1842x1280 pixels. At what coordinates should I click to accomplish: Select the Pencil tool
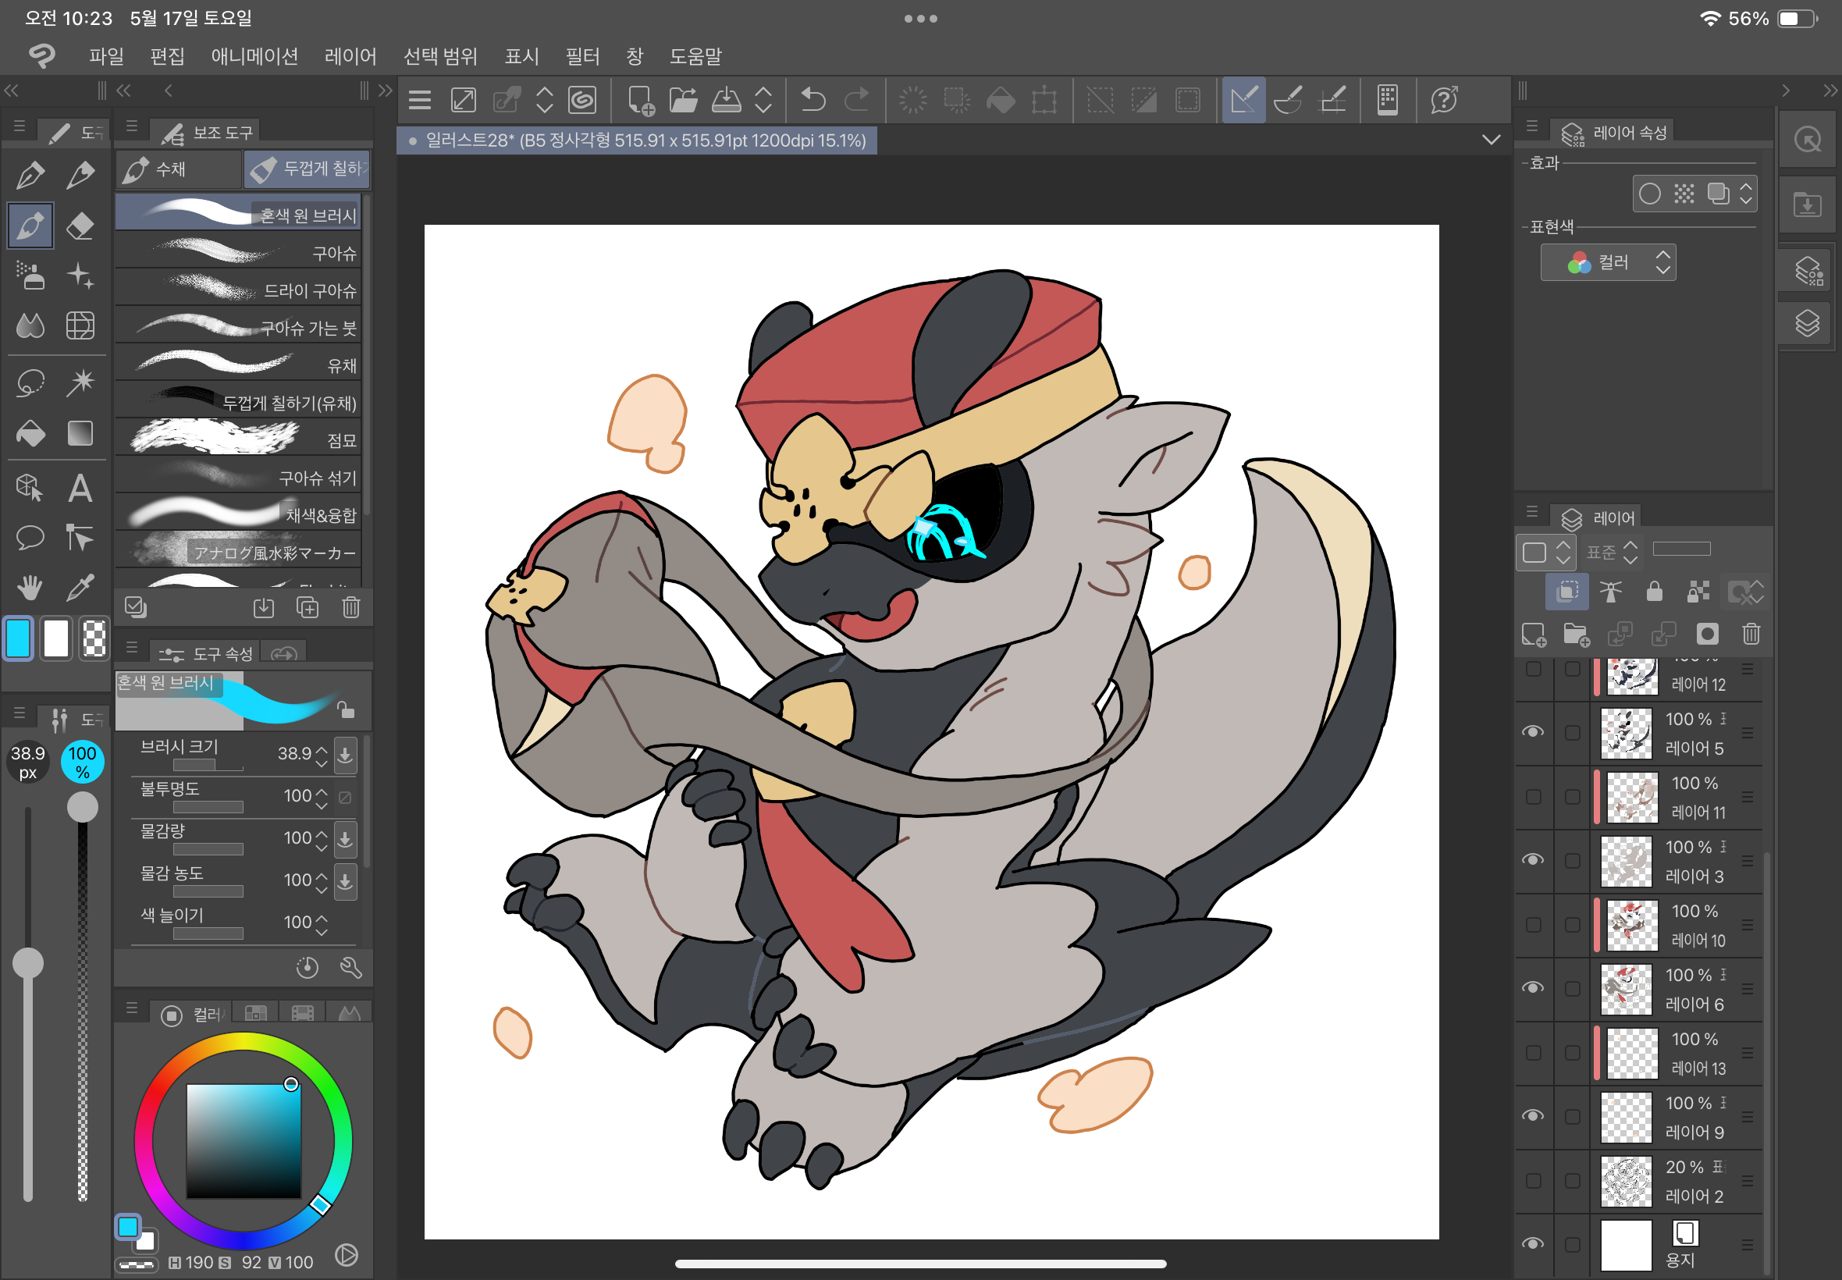tap(80, 175)
